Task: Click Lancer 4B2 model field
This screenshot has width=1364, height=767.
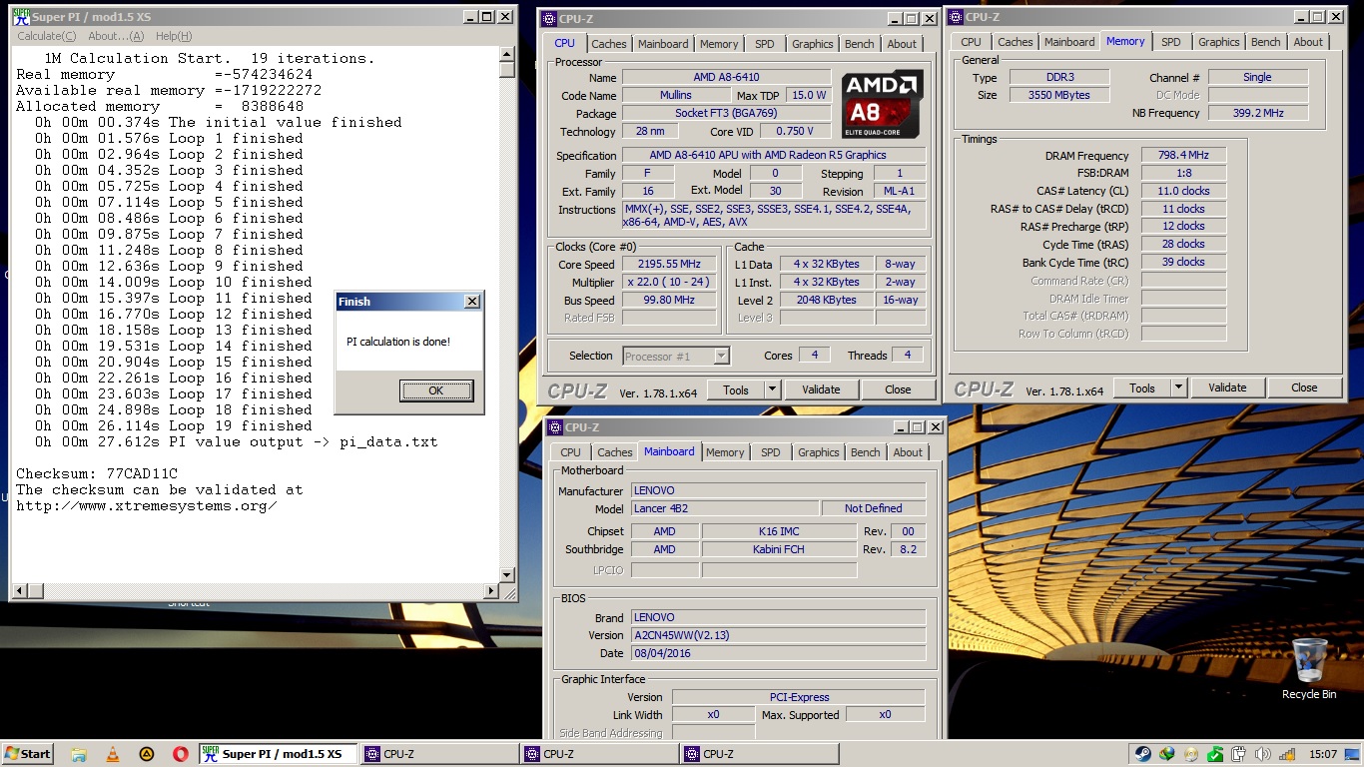Action: 725,508
